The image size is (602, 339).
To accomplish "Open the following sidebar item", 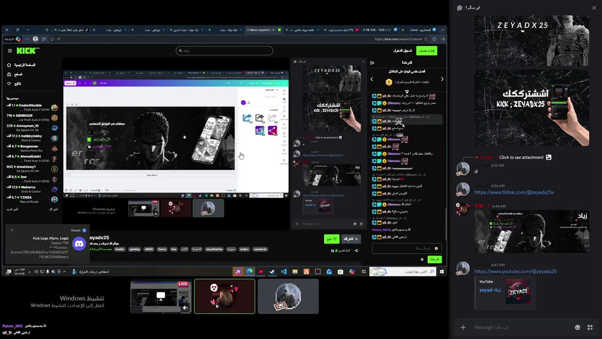I will (x=14, y=84).
